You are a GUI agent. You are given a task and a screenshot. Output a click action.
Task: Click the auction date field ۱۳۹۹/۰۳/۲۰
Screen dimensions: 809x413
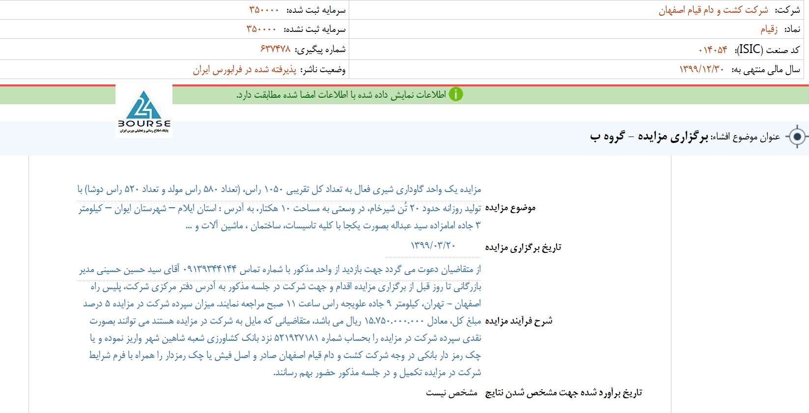coord(433,246)
